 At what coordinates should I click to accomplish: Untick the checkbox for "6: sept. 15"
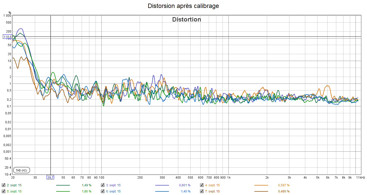click(103, 191)
